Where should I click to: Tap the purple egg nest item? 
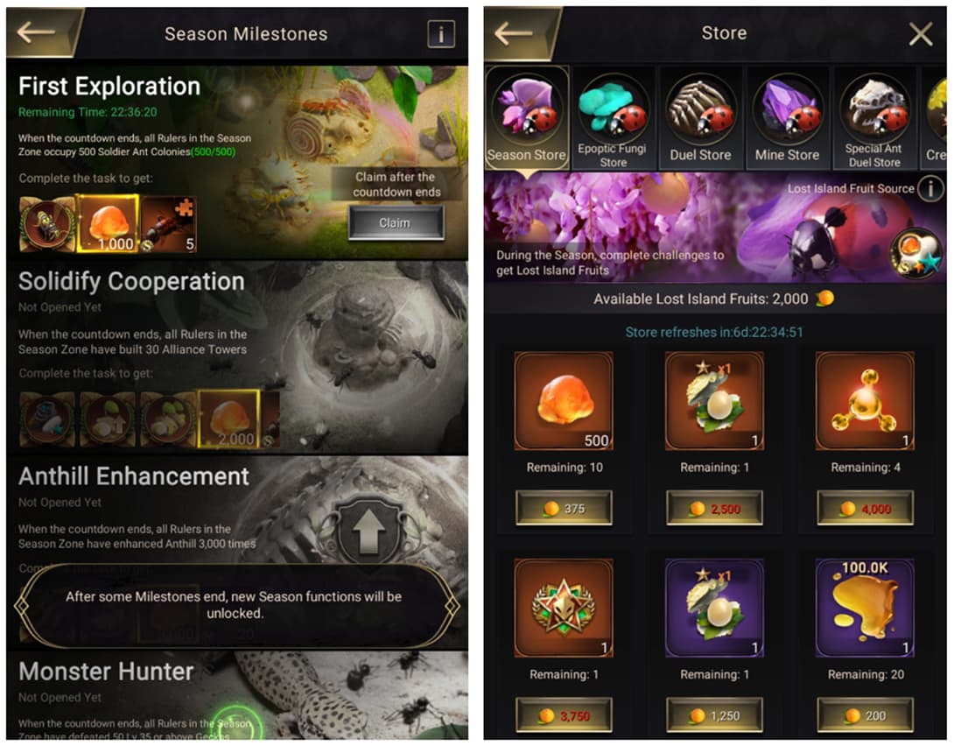[x=714, y=608]
